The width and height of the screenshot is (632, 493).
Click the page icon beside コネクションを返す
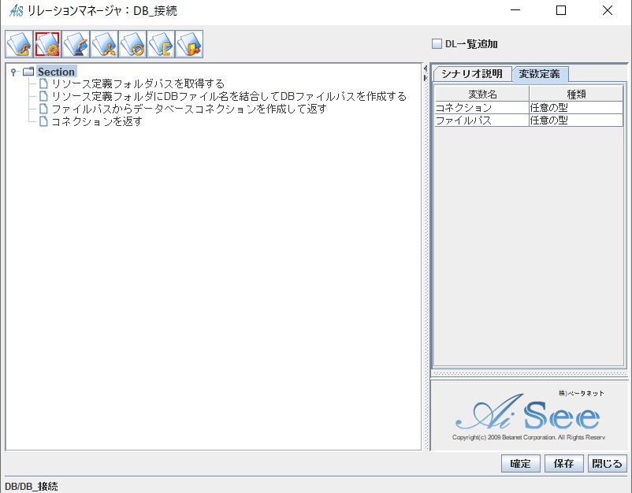point(43,121)
